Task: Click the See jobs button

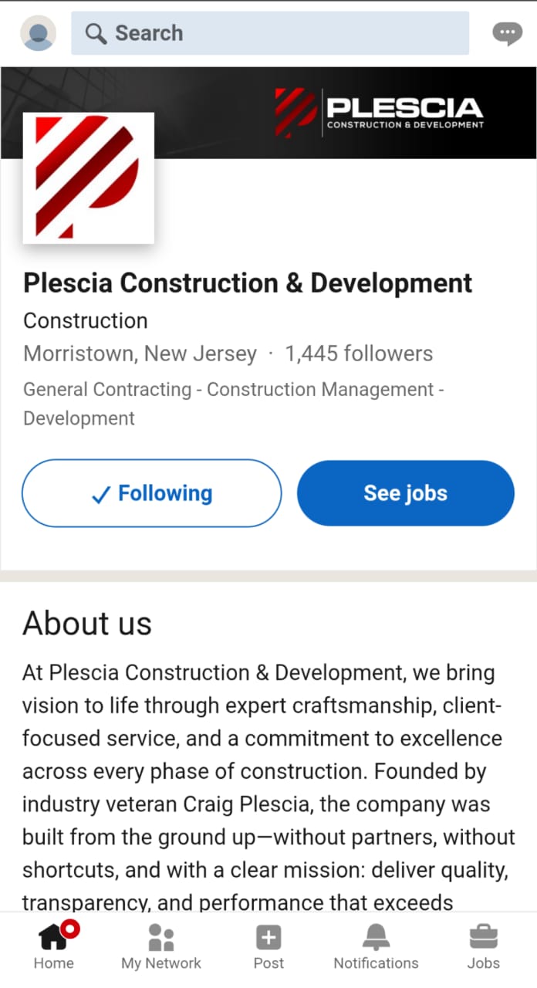Action: 405,493
